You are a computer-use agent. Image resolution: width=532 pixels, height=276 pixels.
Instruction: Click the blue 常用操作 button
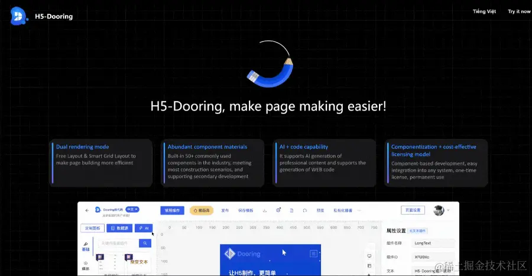173,210
